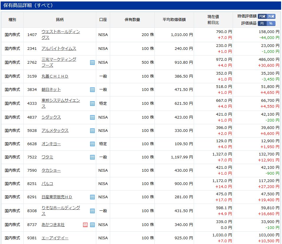Viewport: 282px width, 244px height.
Task: Click the +30,600 円 profit value
Action: pos(269,65)
